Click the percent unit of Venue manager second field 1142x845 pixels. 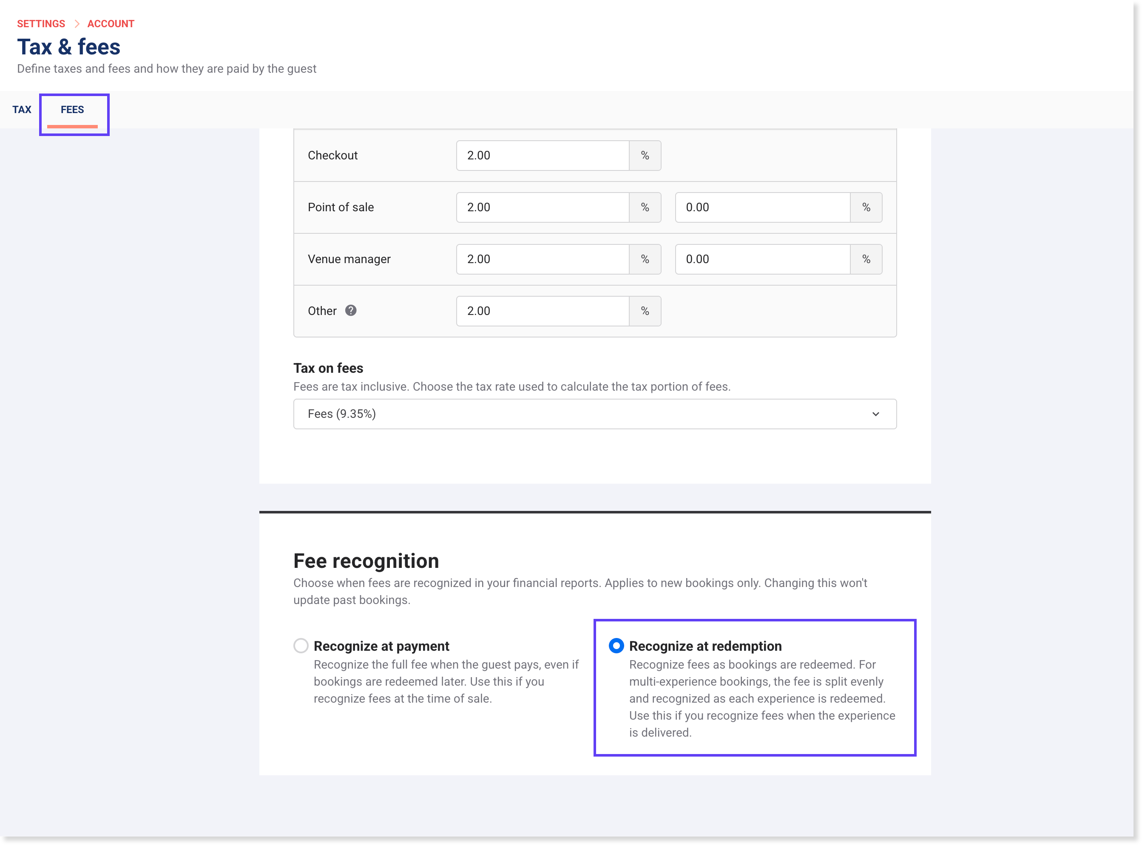pyautogui.click(x=866, y=259)
